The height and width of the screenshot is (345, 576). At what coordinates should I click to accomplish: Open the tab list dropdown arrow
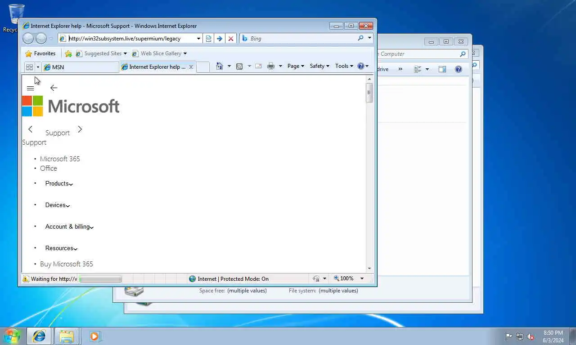(38, 67)
